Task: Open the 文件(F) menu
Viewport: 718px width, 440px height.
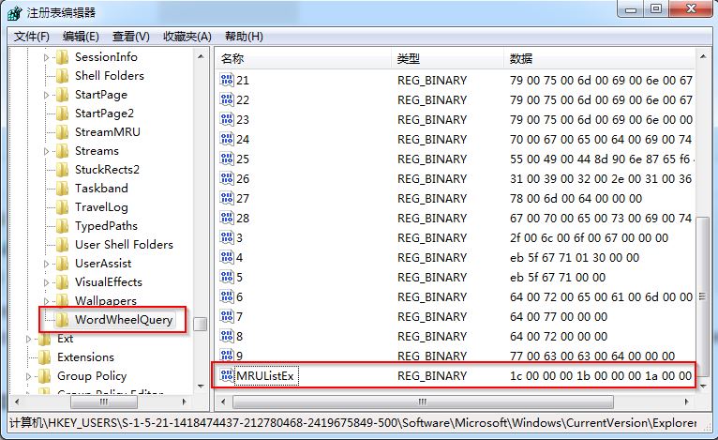Action: (32, 37)
